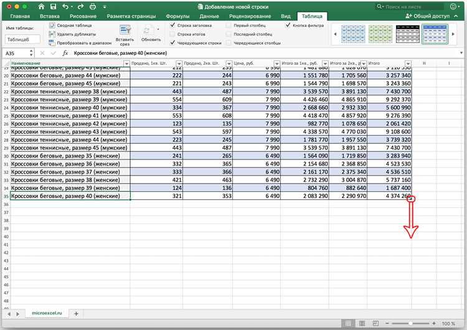Open the Вставка tab
The width and height of the screenshot is (467, 330).
pyautogui.click(x=49, y=16)
